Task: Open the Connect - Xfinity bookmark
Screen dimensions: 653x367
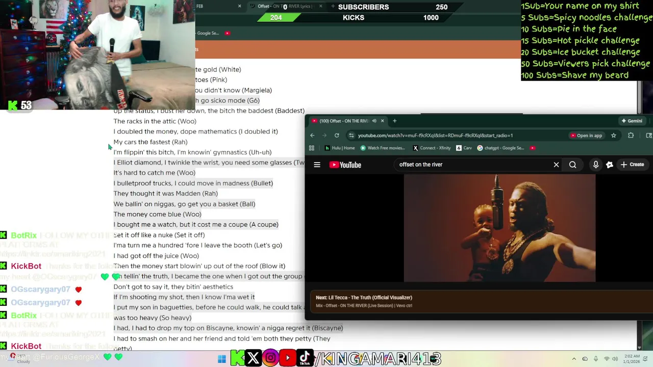Action: click(431, 148)
